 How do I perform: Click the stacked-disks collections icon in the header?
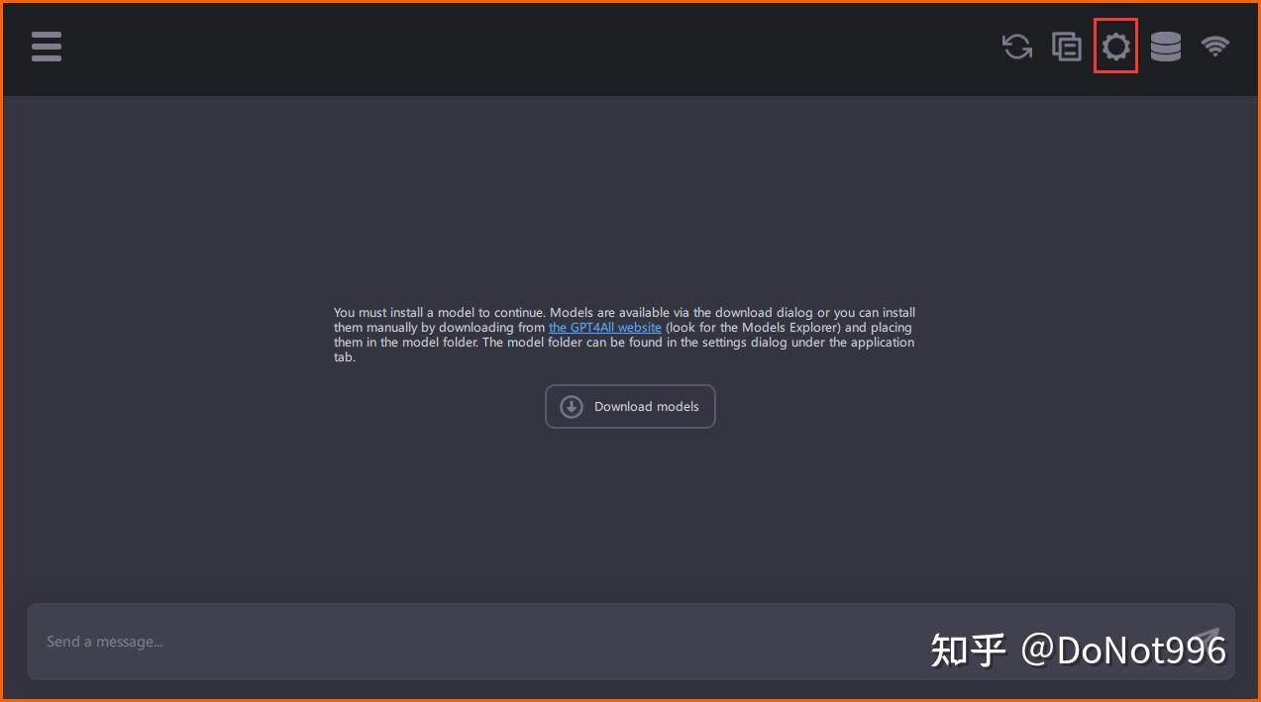point(1165,47)
